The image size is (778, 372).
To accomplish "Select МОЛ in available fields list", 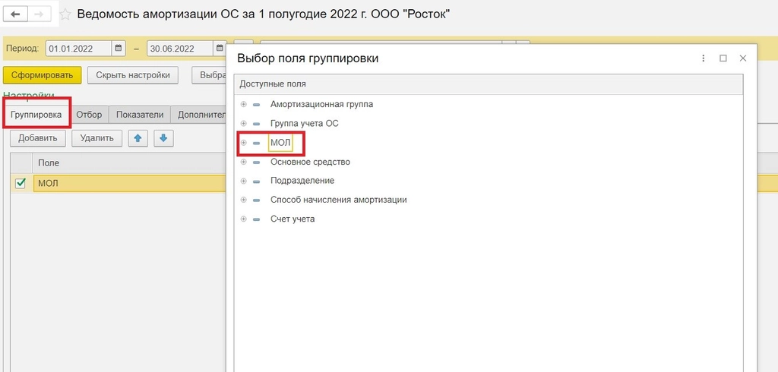I will 280,143.
